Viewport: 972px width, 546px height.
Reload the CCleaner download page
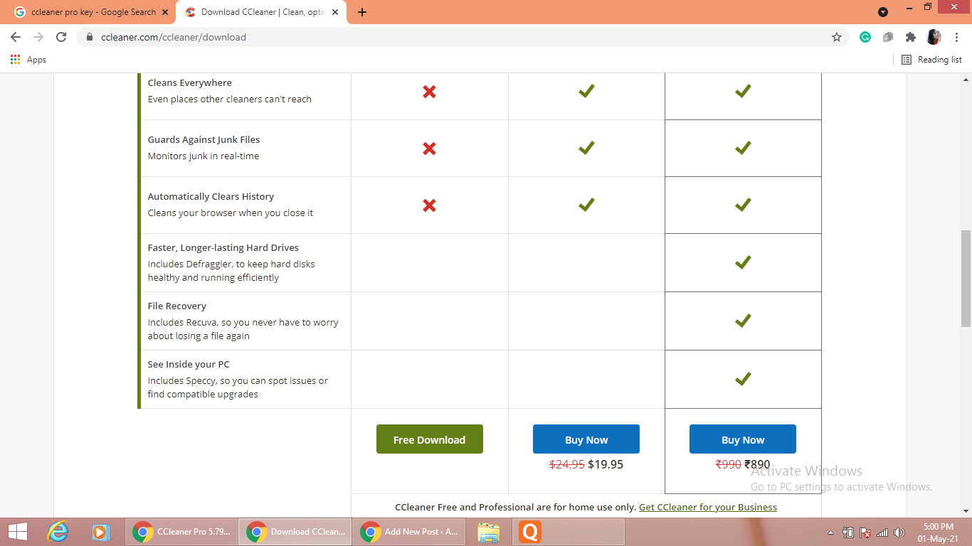[61, 37]
